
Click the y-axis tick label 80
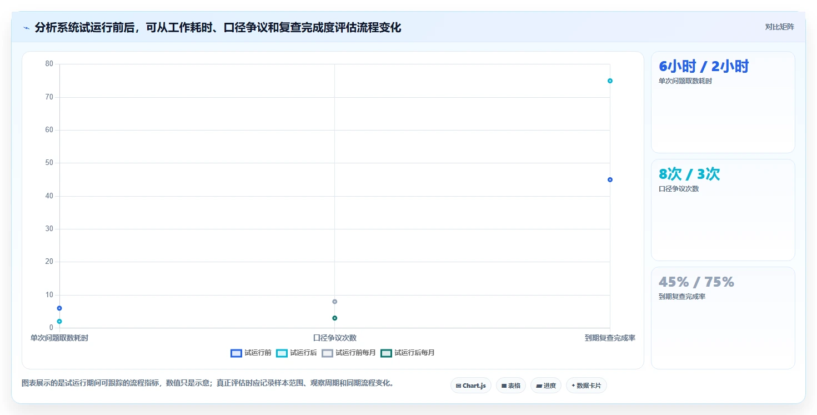pos(49,64)
